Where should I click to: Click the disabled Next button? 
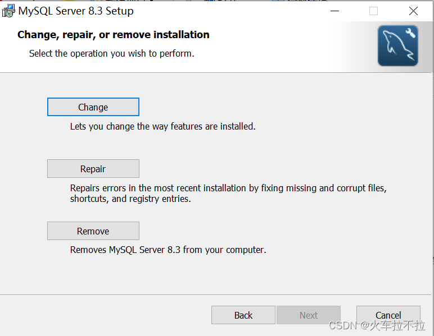[309, 315]
